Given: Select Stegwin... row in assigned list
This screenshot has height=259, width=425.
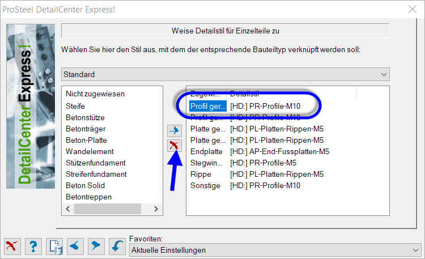Looking at the screenshot, I should (x=206, y=163).
